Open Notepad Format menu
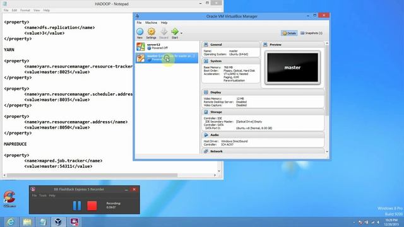Image resolution: width=404 pixels, height=227 pixels. click(25, 10)
